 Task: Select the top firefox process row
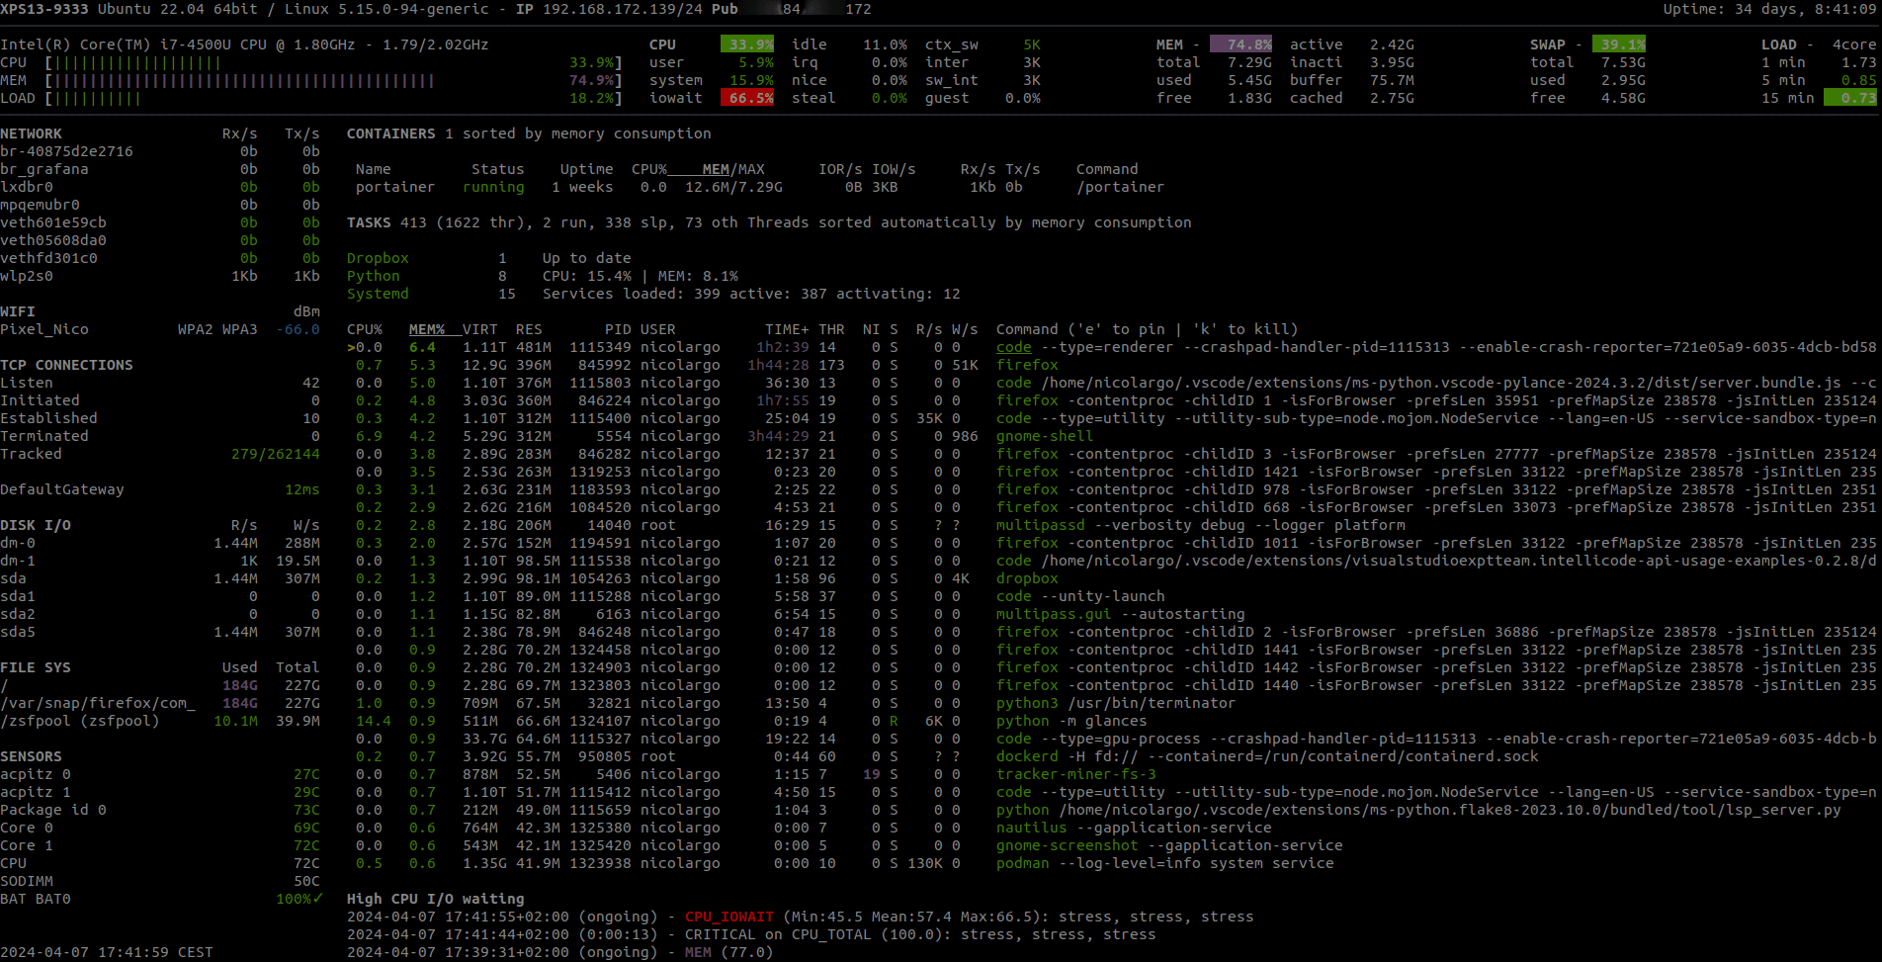click(x=1028, y=364)
